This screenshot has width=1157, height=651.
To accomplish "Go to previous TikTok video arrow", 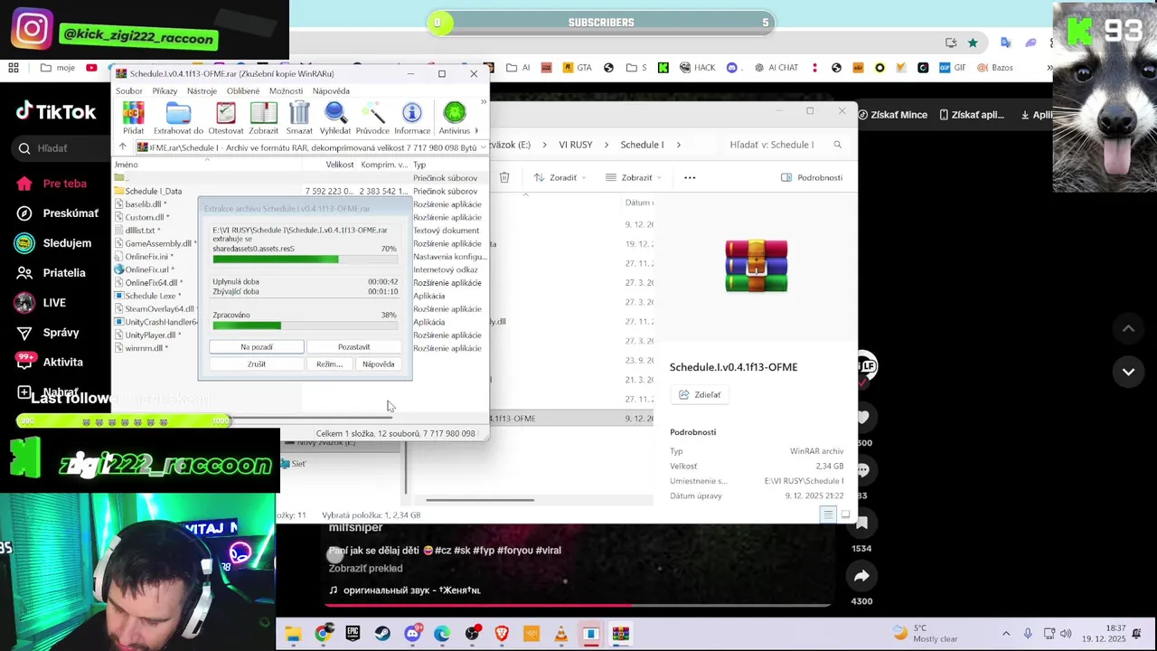I will tap(1128, 328).
